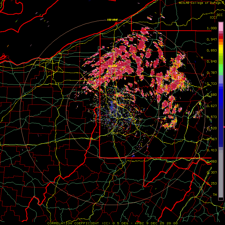Click the 0.360 legend value

(212, 161)
